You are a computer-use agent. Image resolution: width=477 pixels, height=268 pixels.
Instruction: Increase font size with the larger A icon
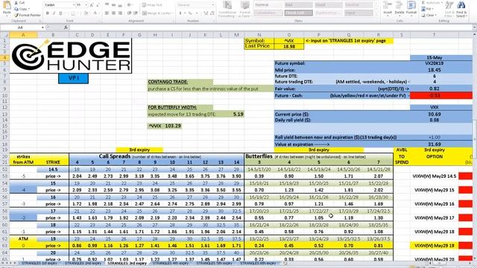point(91,5)
